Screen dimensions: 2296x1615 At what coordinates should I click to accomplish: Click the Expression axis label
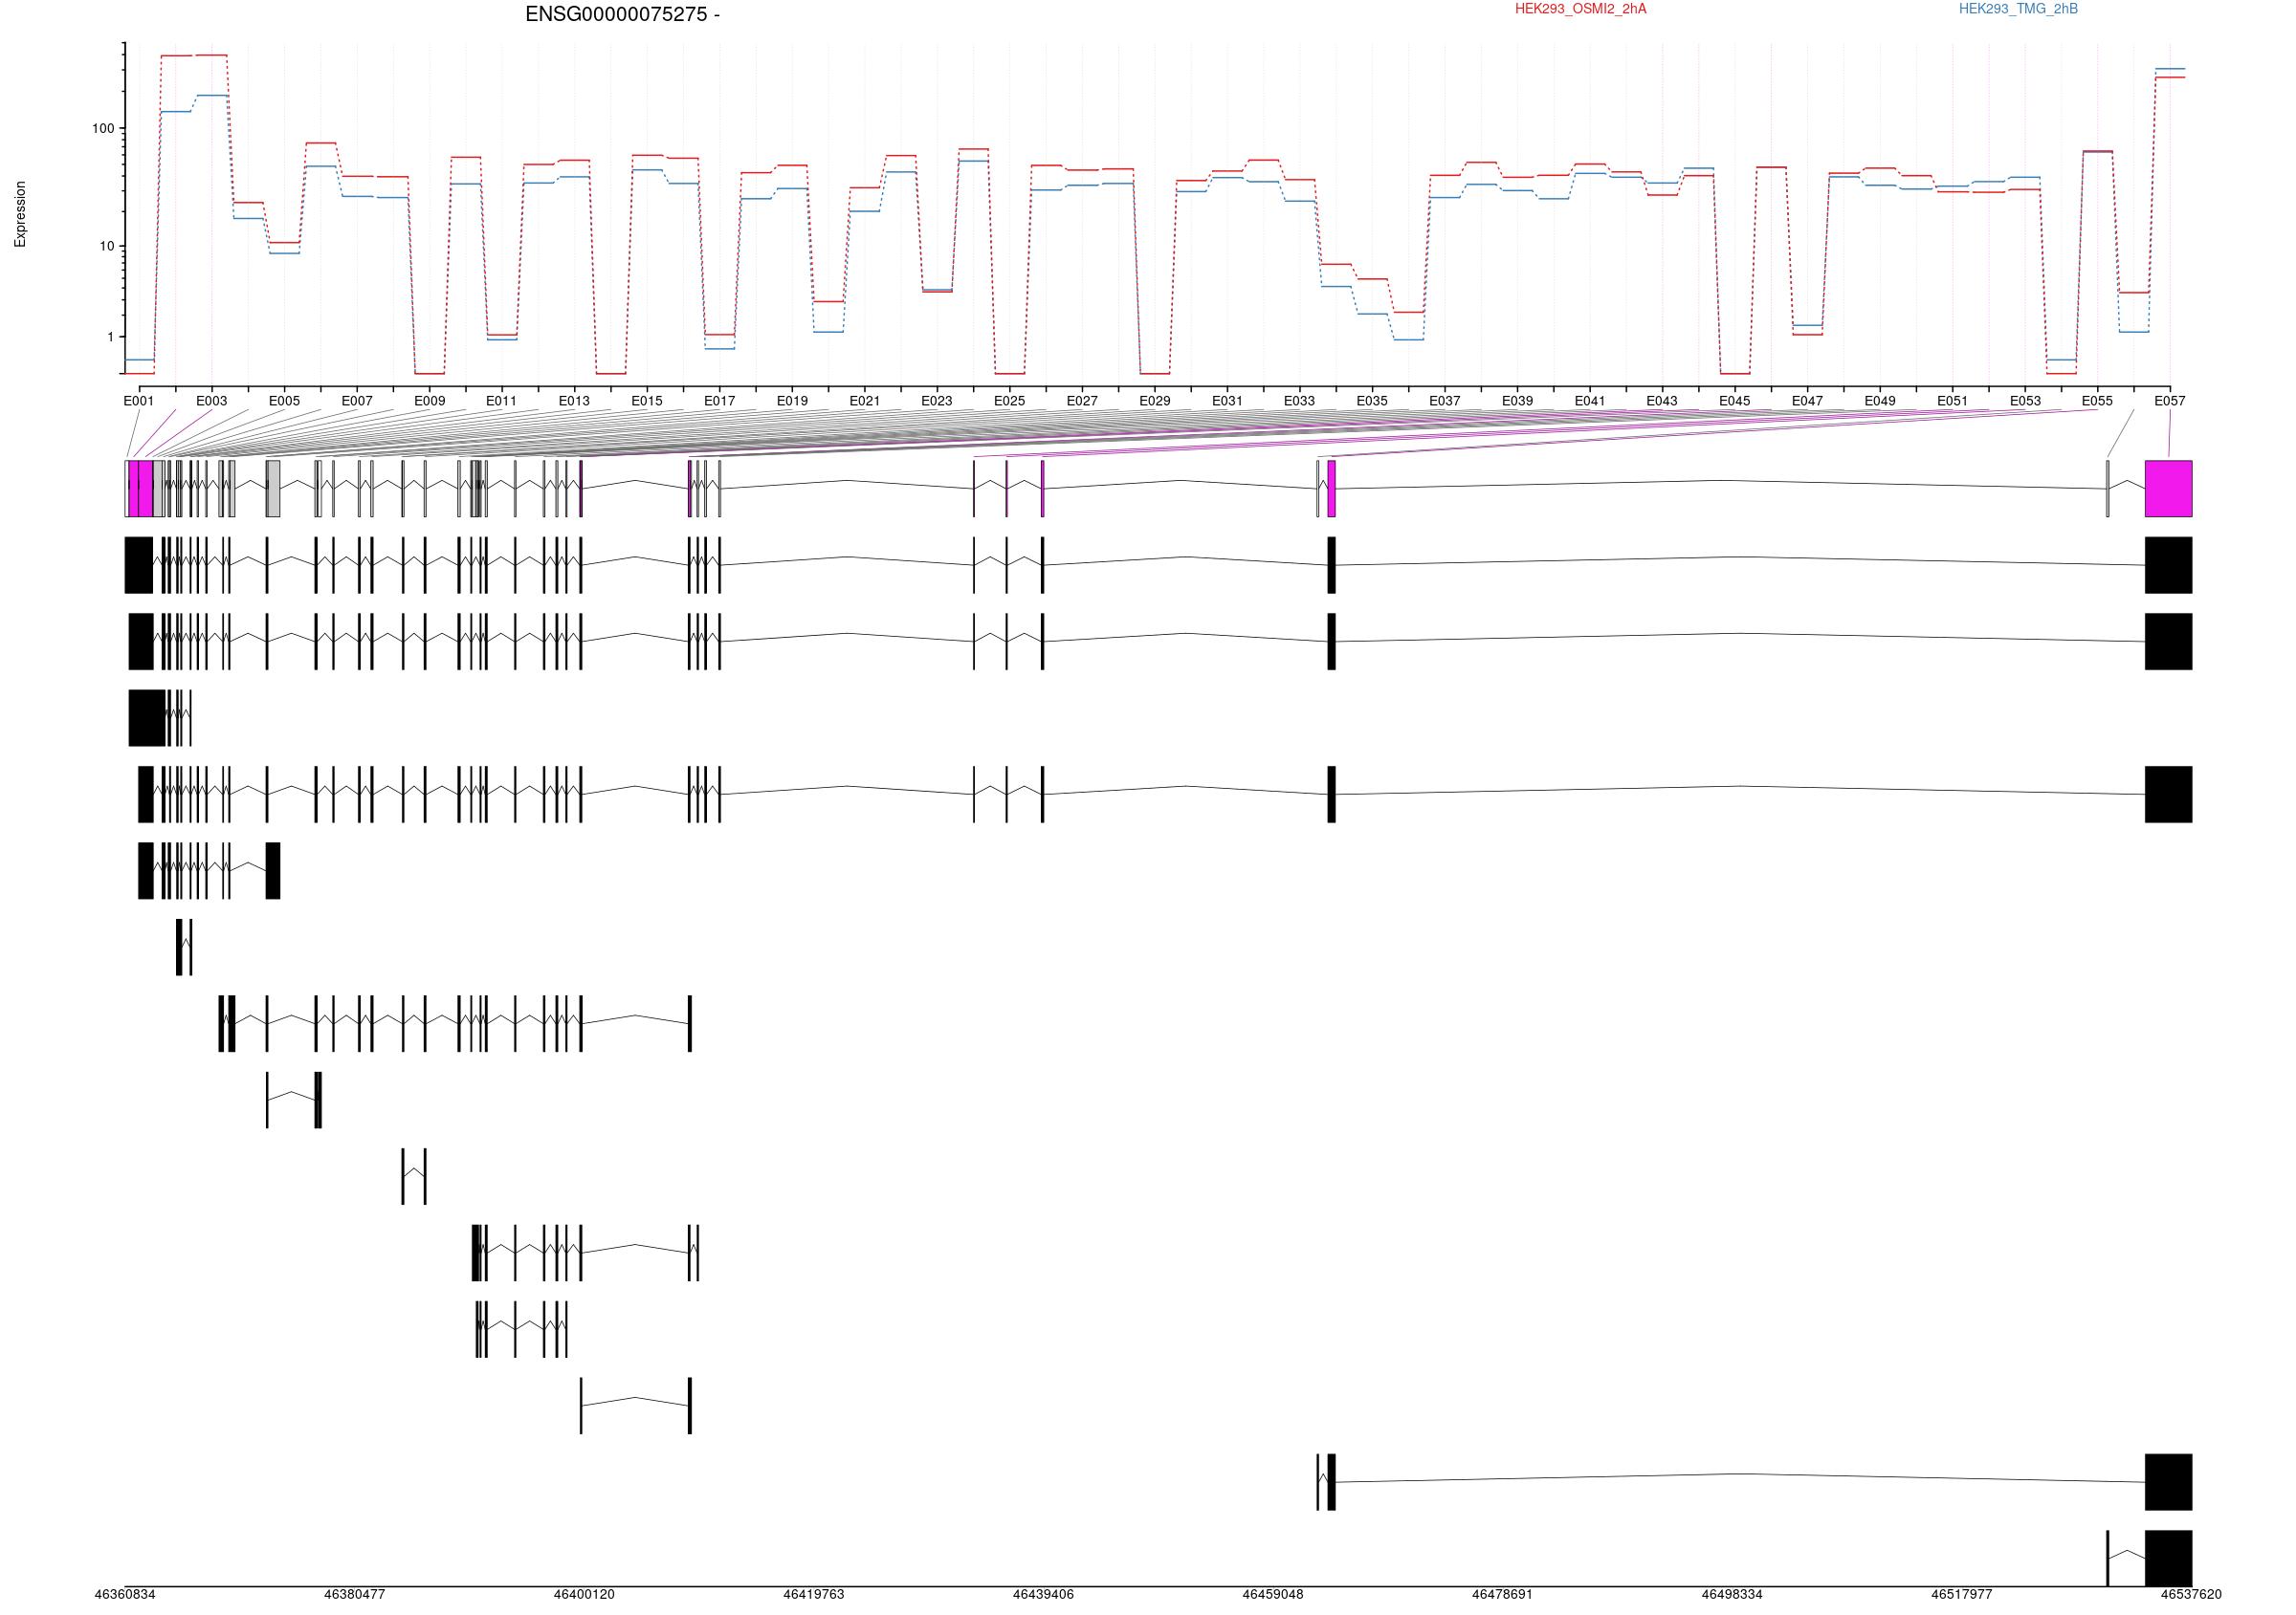coord(20,214)
